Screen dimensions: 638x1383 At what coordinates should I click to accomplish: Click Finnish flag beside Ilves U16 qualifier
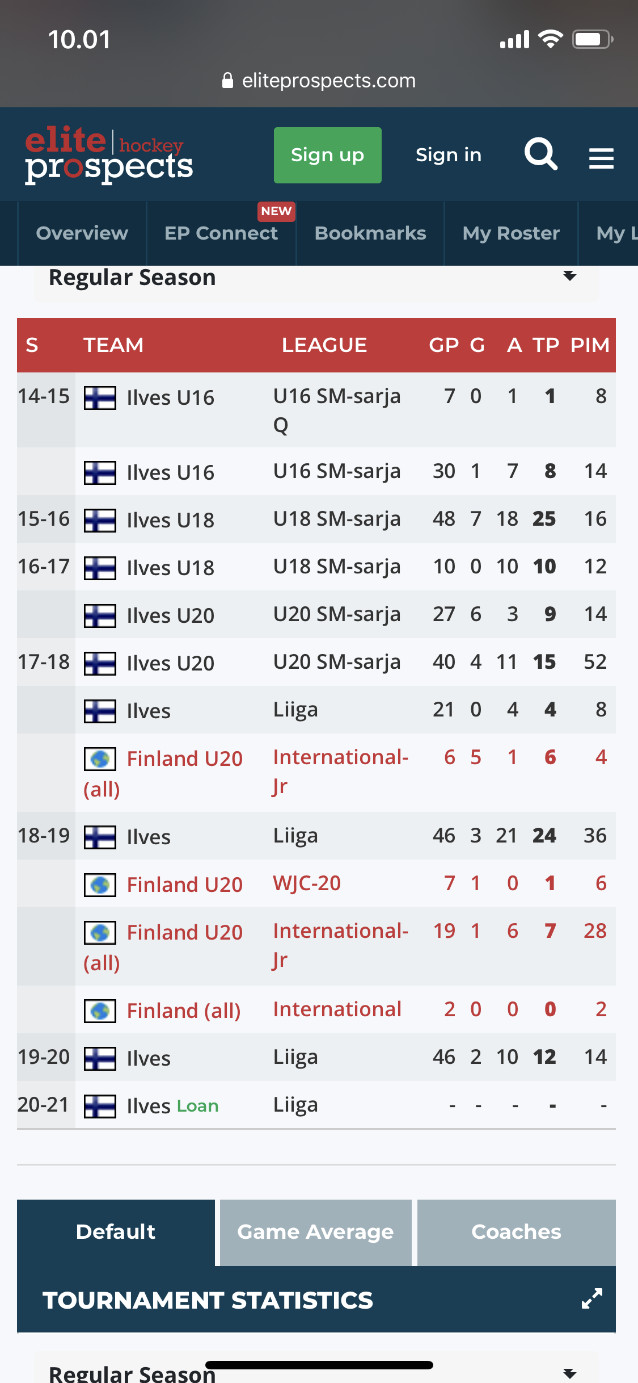(100, 397)
